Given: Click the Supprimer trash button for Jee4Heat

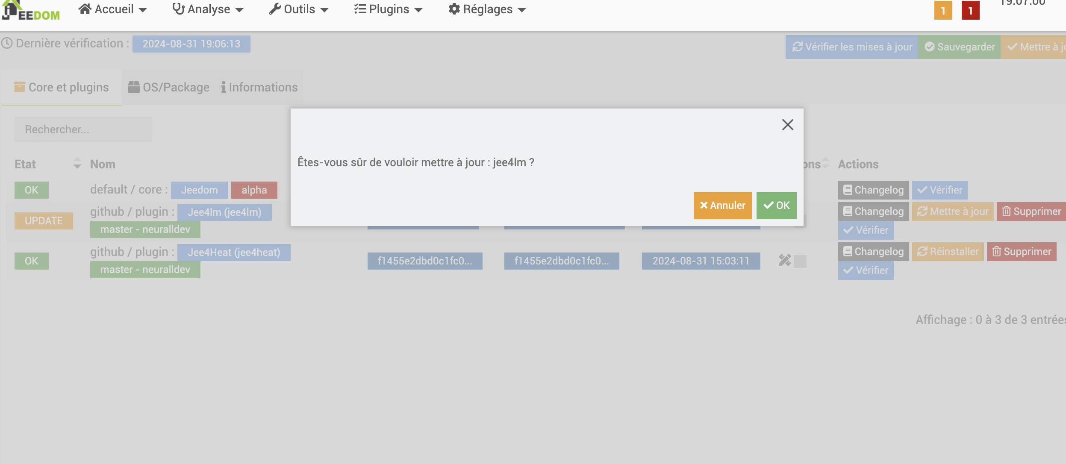Looking at the screenshot, I should point(1021,252).
